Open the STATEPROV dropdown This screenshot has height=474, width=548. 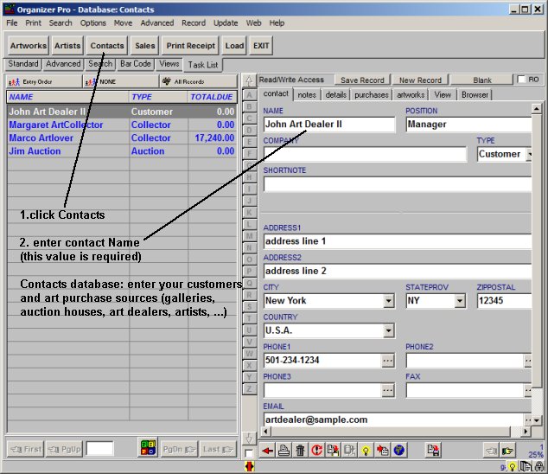[x=460, y=301]
